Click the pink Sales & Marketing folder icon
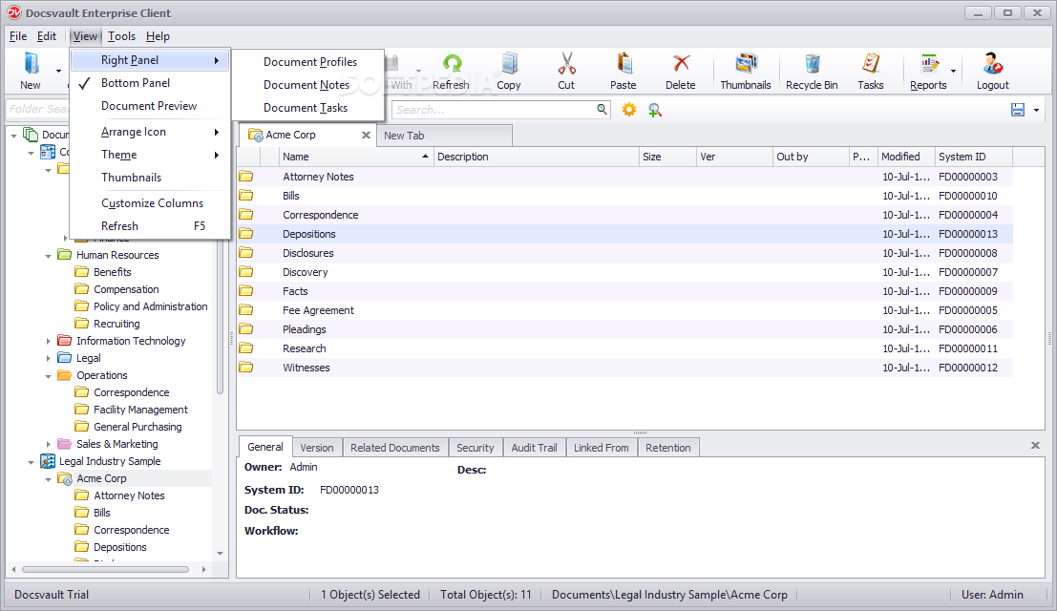 tap(65, 443)
